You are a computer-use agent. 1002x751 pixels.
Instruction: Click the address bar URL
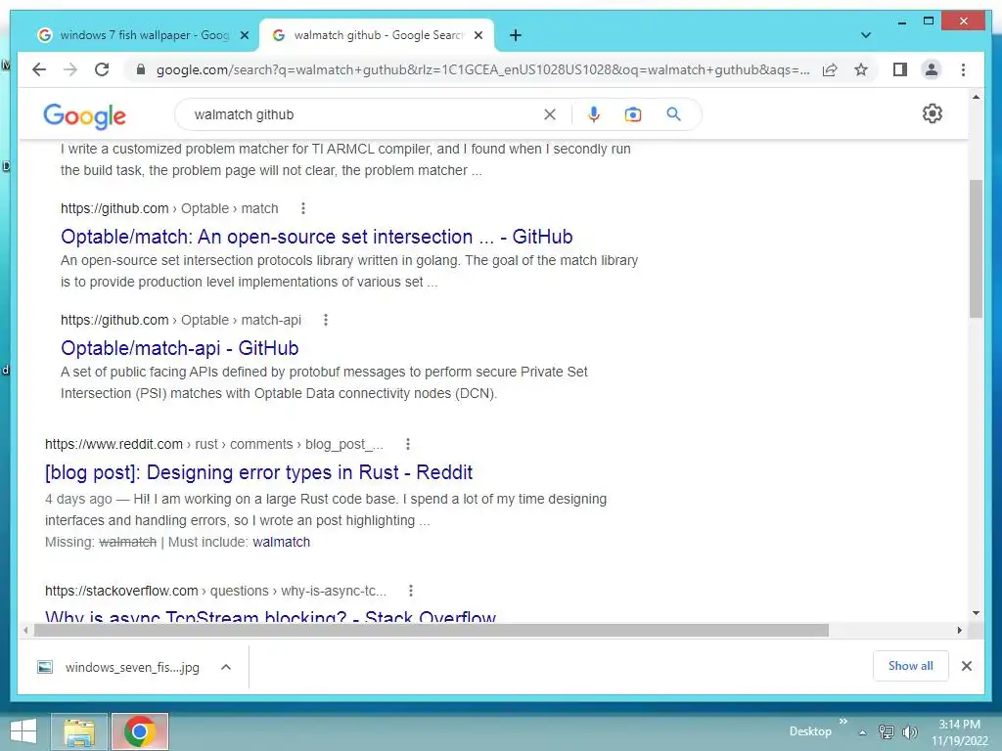(482, 69)
